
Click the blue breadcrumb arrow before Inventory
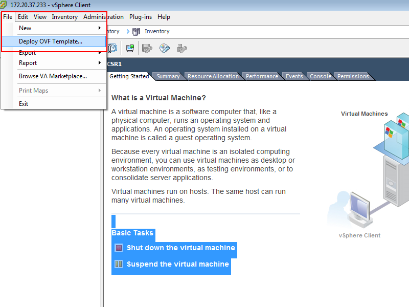(128, 32)
